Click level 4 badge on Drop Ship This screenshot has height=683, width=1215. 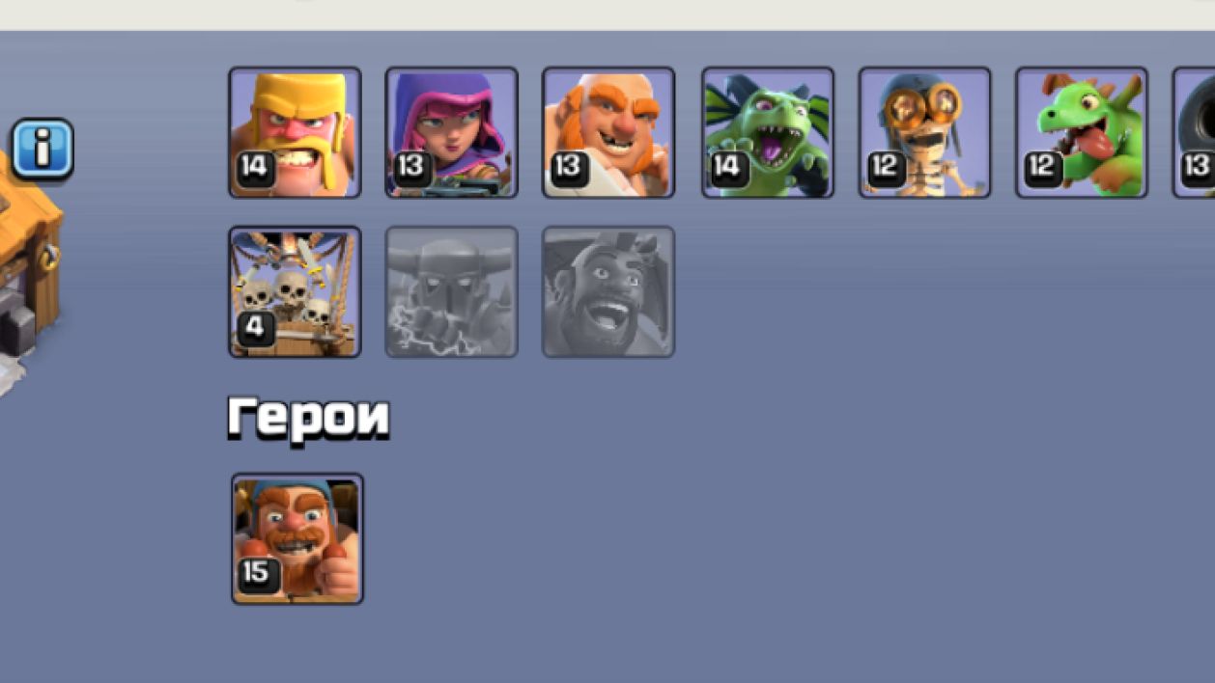[x=255, y=328]
